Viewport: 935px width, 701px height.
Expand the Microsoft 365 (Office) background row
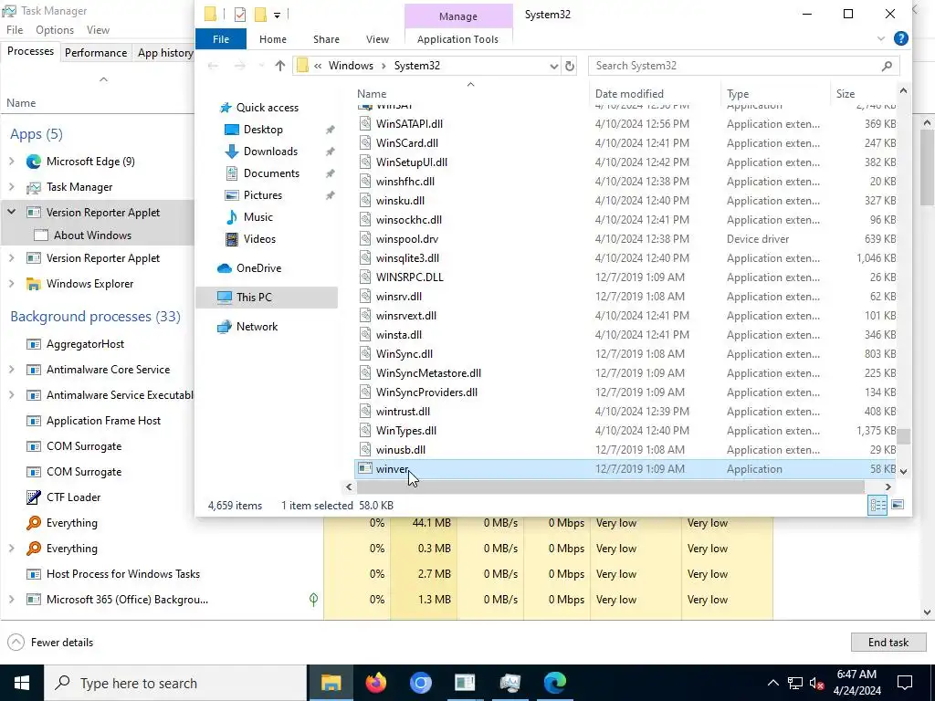(x=11, y=600)
